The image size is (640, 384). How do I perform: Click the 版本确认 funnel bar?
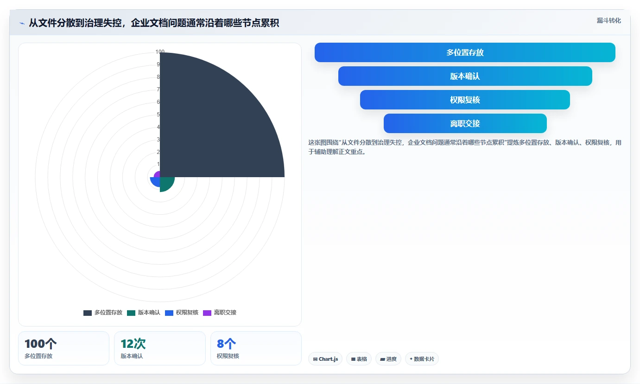tap(465, 76)
